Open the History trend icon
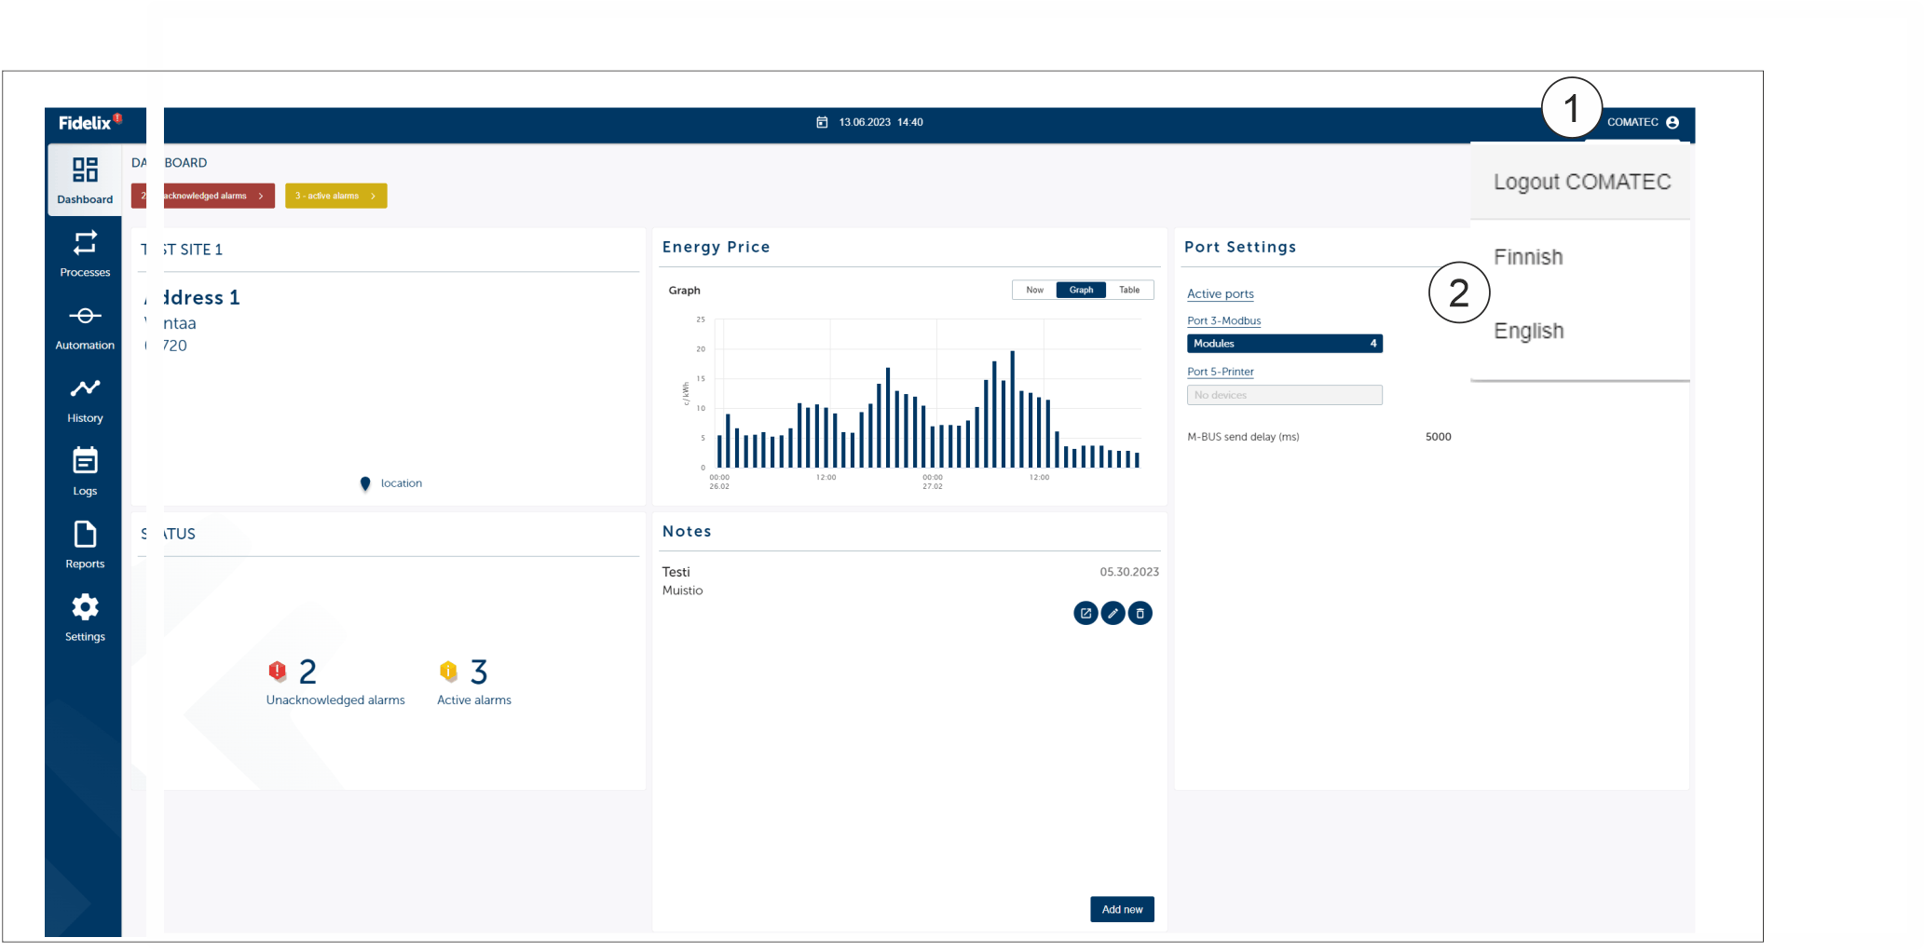The height and width of the screenshot is (951, 1925). tap(85, 388)
